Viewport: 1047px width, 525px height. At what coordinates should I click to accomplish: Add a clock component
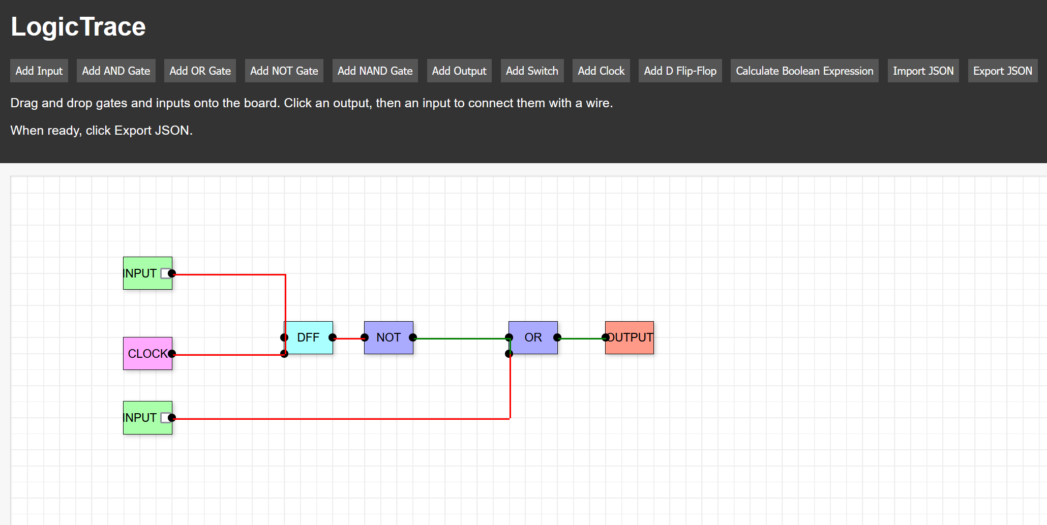click(x=601, y=71)
